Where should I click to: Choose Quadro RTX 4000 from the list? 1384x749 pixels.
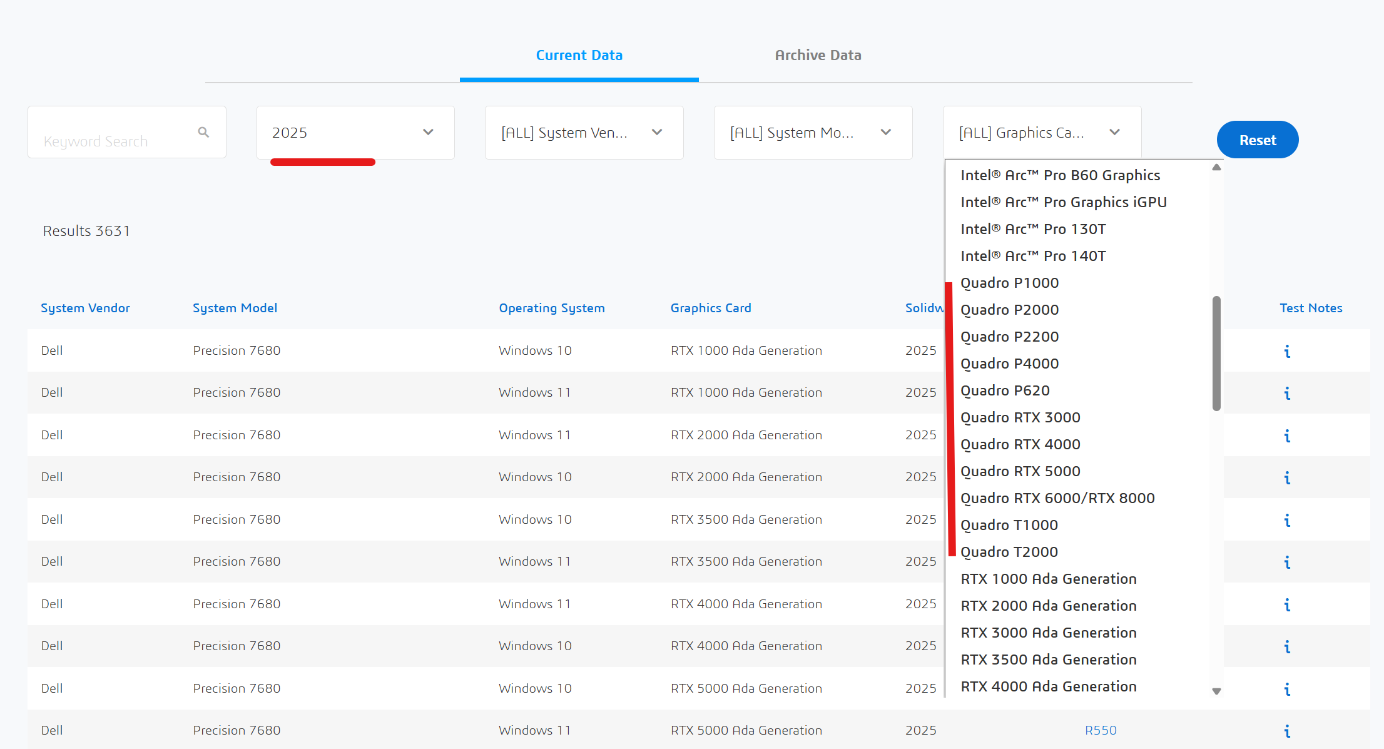pyautogui.click(x=1020, y=444)
